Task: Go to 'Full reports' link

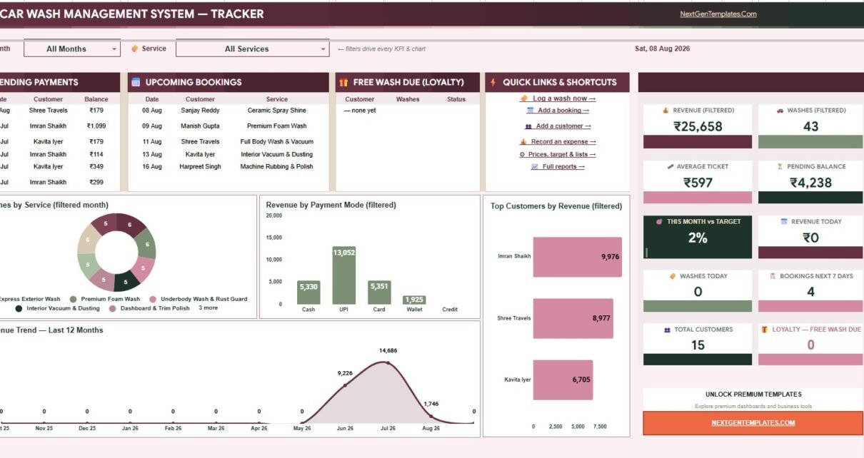Action: pyautogui.click(x=563, y=167)
